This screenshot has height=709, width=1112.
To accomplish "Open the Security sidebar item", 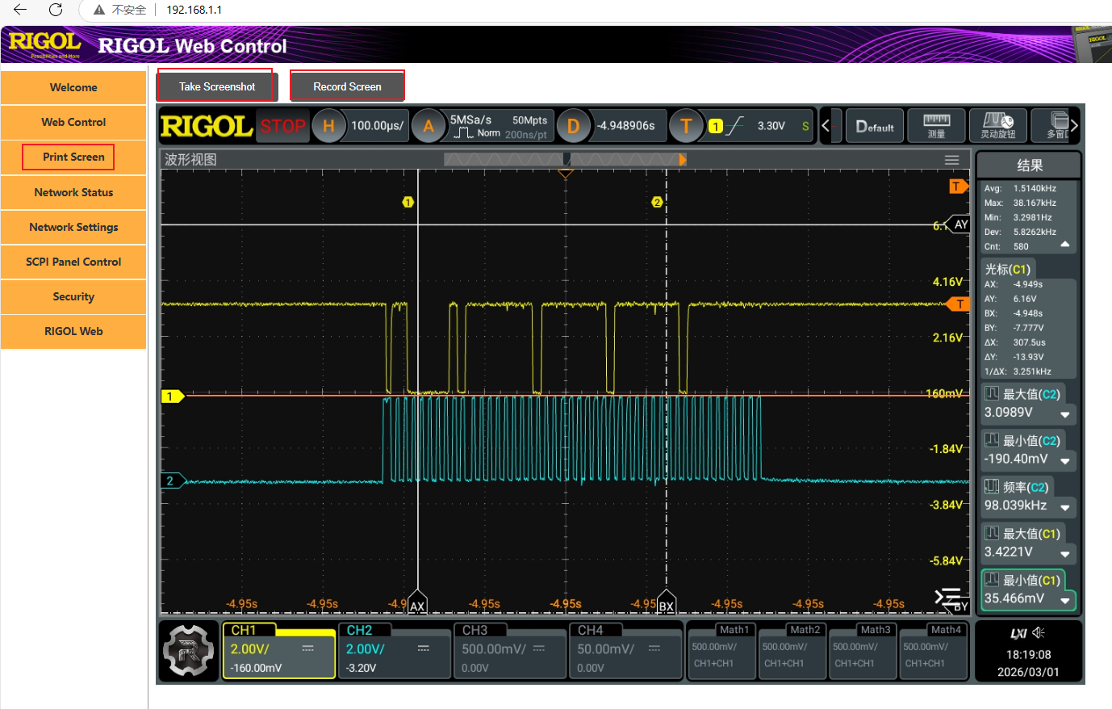I will coord(73,296).
